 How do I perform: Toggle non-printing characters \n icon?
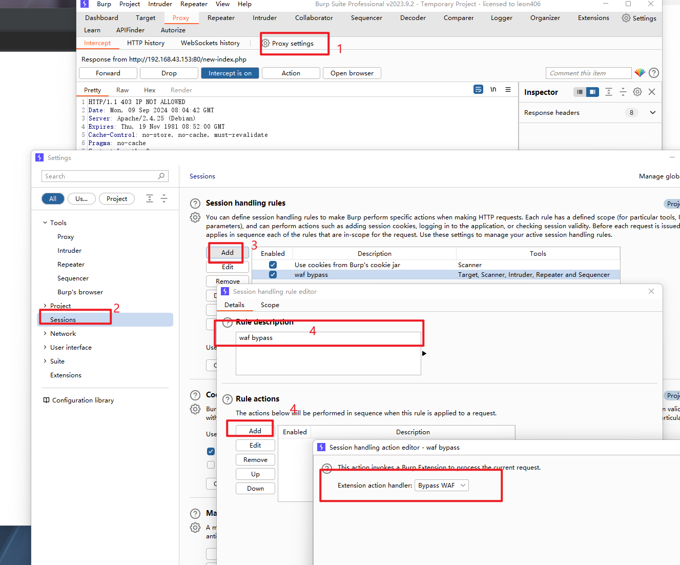[x=493, y=89]
